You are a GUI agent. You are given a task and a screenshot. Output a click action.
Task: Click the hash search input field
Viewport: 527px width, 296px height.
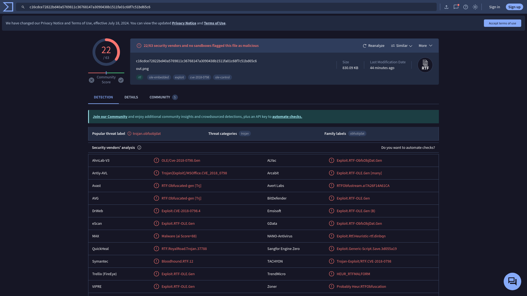[x=226, y=7]
